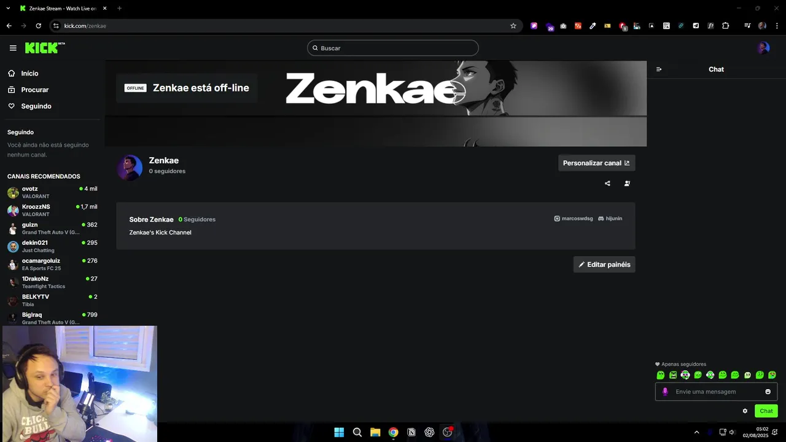Click the green Chat send button
The height and width of the screenshot is (442, 786).
click(x=766, y=411)
